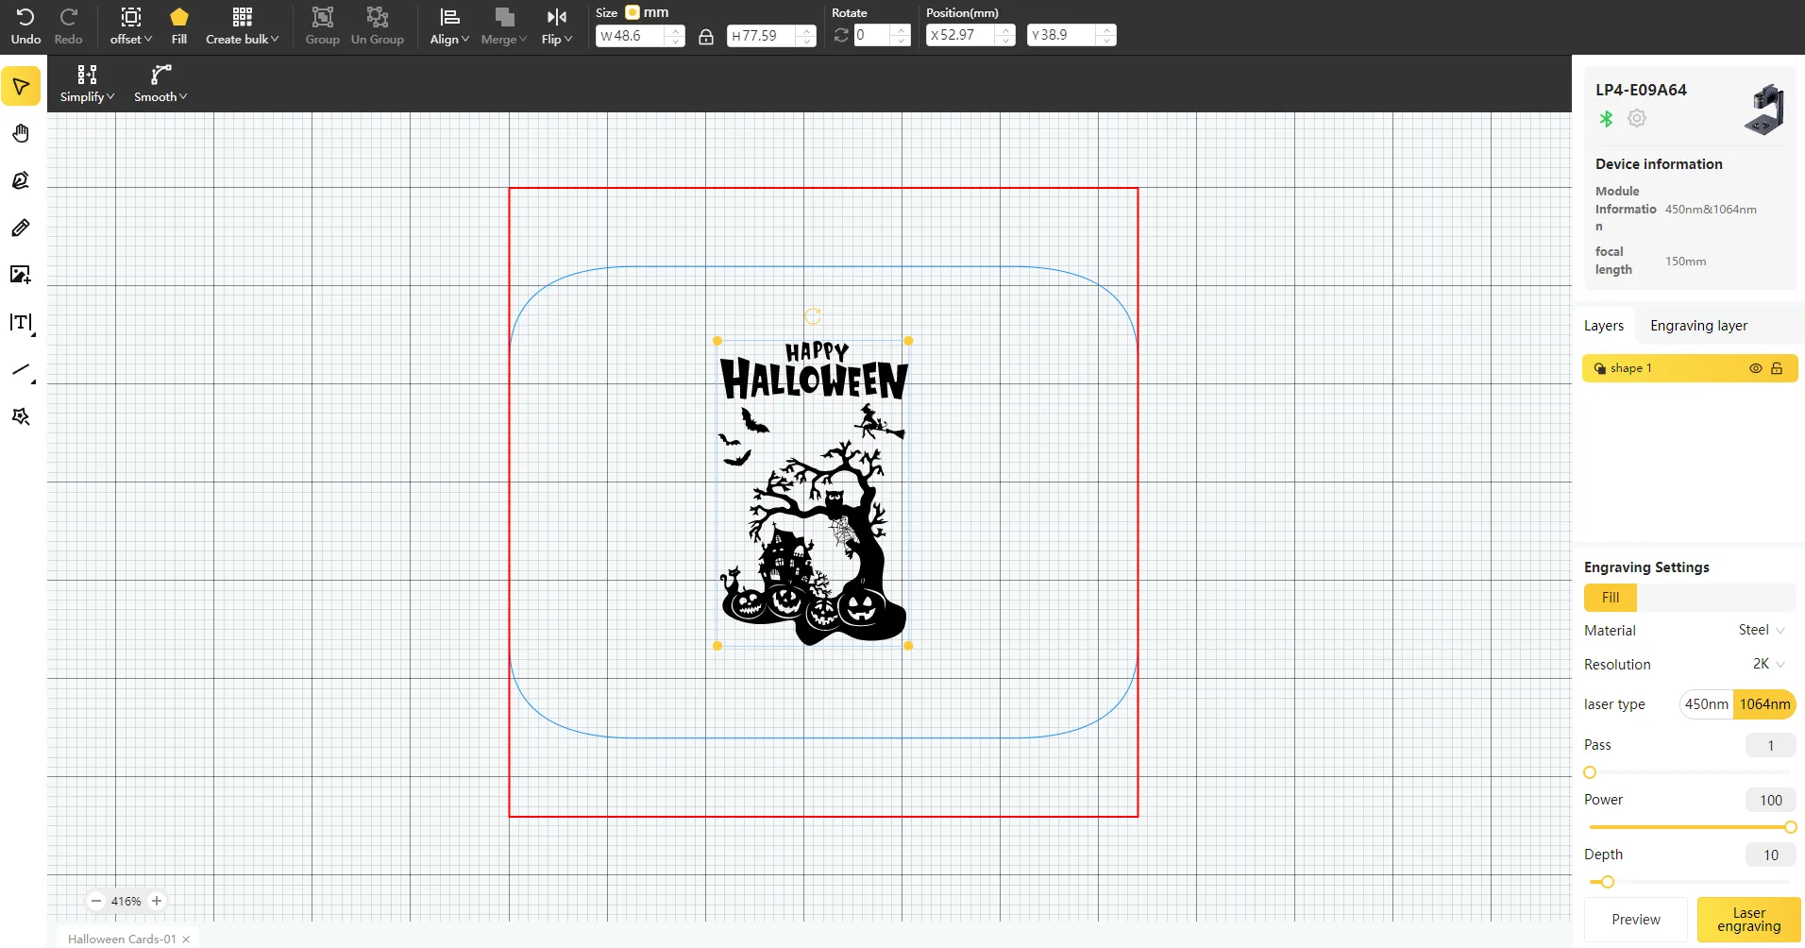Adjust the Power slider handle
The image size is (1805, 948).
(1790, 827)
